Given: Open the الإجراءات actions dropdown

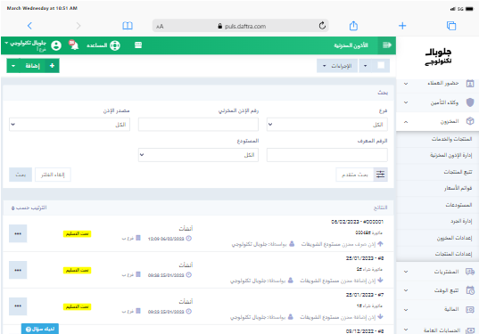Looking at the screenshot, I should tap(337, 66).
